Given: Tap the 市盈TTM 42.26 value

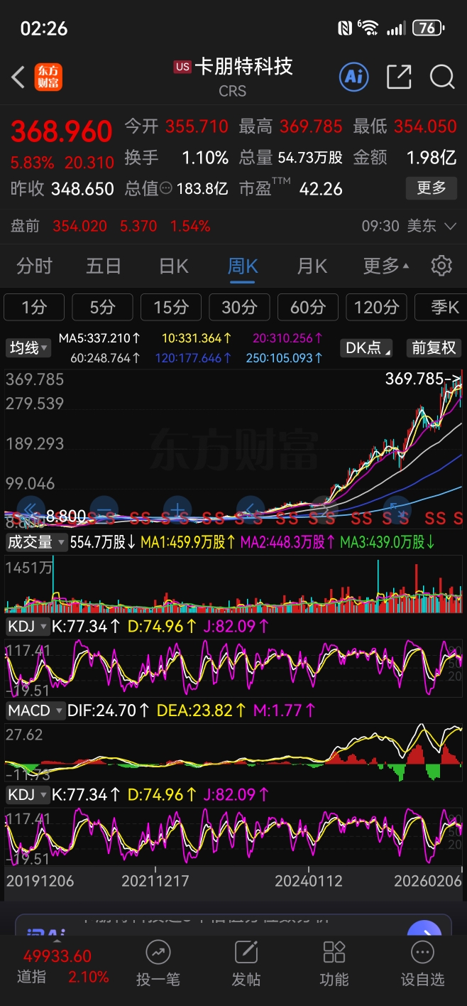Looking at the screenshot, I should click(319, 189).
